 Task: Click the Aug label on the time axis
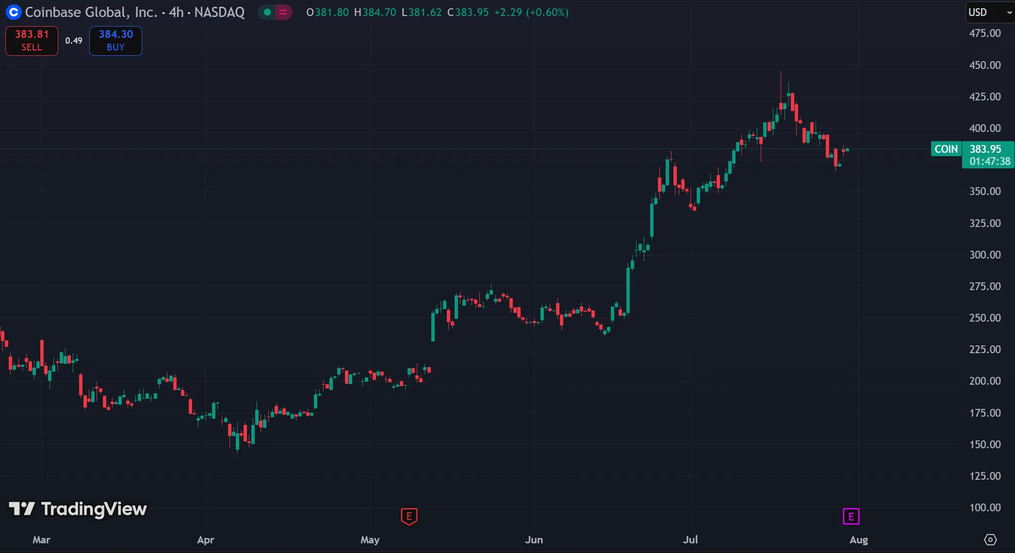click(859, 539)
